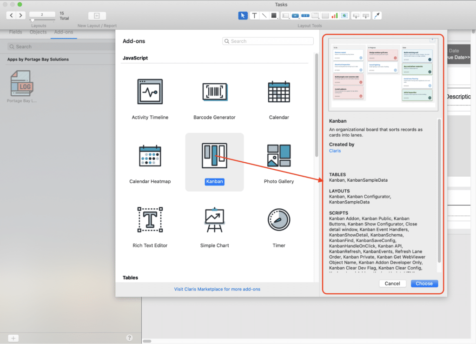Screen dimensions: 476x344
Task: Click the 'Kanban, KanbanSampleData' tables text
Action: click(358, 180)
